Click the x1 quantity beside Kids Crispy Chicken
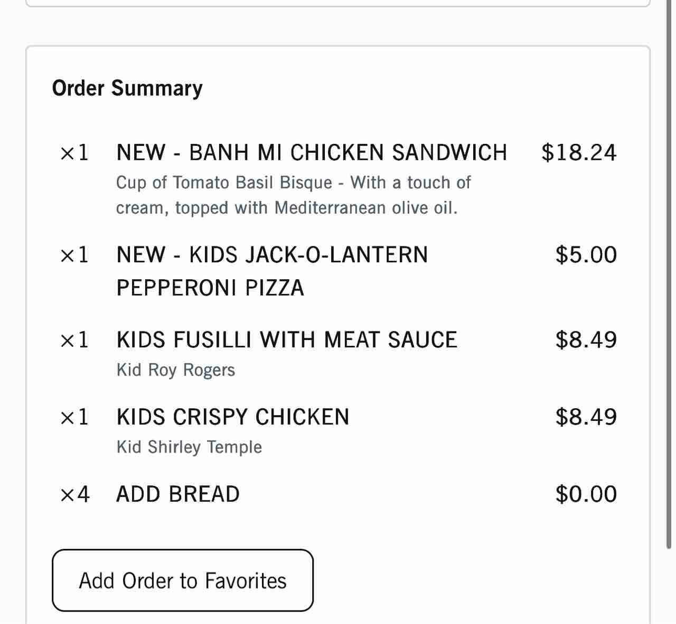 [75, 417]
